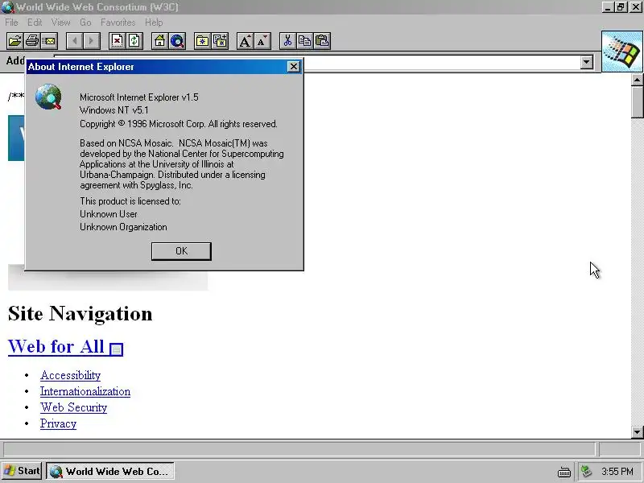Open the Favorites menu
Image resolution: width=644 pixels, height=483 pixels.
coord(118,23)
